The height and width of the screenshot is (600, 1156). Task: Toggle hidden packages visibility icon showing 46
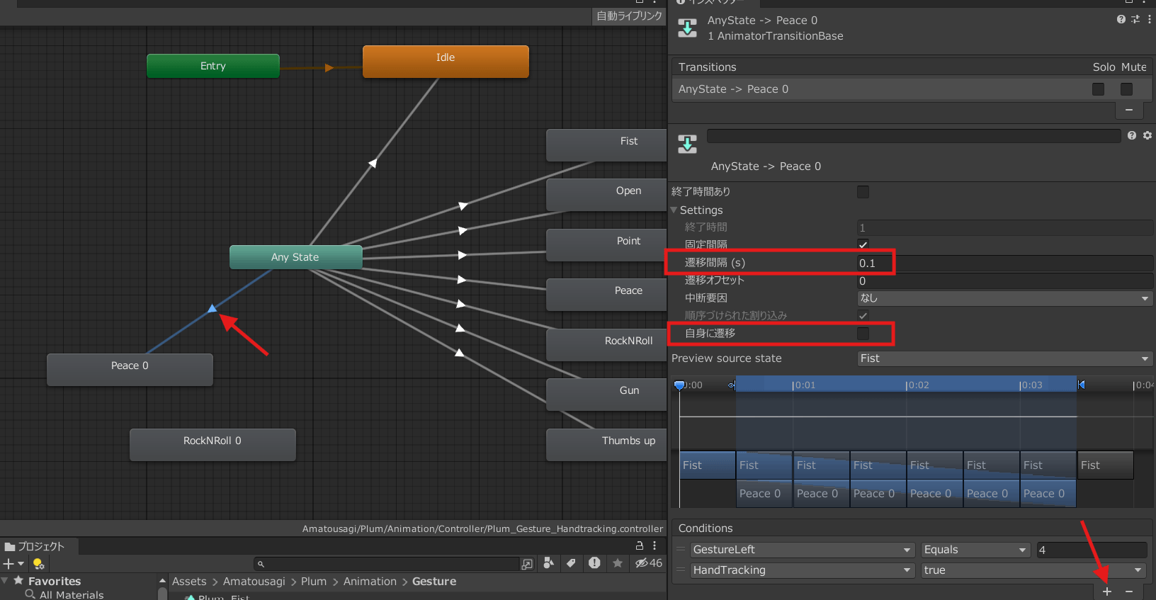(x=648, y=563)
